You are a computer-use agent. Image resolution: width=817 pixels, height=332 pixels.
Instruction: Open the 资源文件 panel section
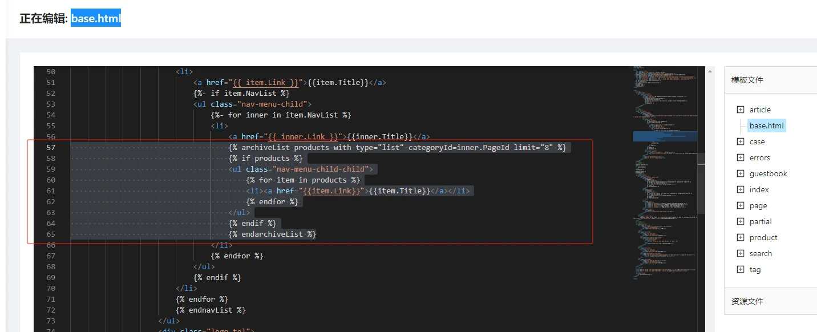point(747,301)
